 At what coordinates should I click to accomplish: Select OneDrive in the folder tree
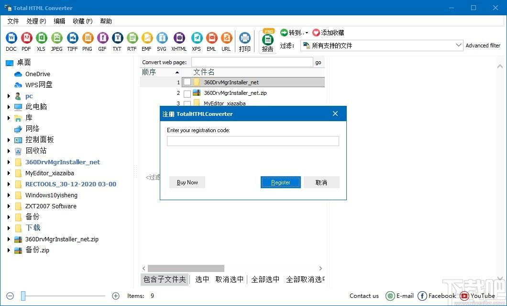[38, 74]
